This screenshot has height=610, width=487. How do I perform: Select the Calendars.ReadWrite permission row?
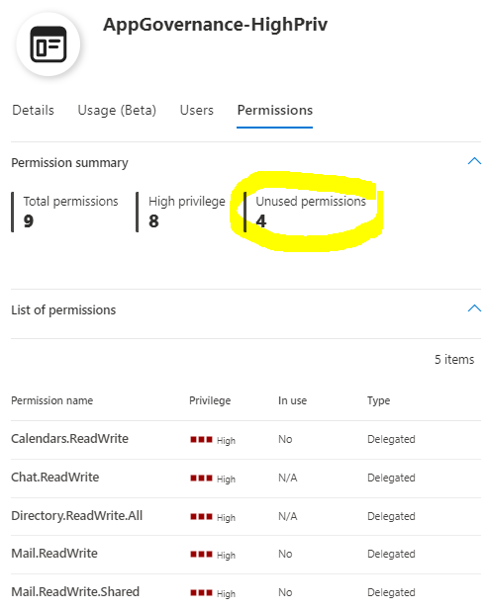[245, 440]
